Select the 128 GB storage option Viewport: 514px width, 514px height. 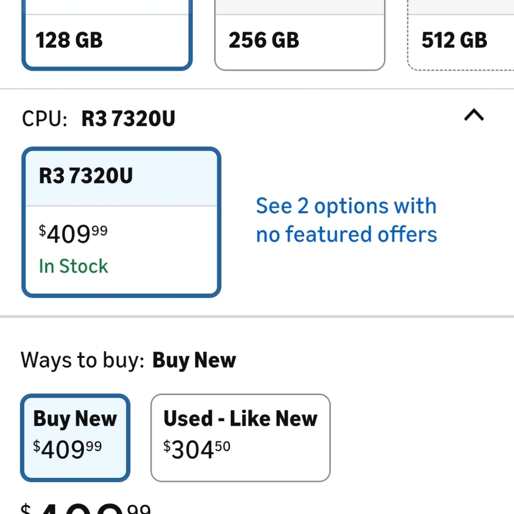point(107,40)
